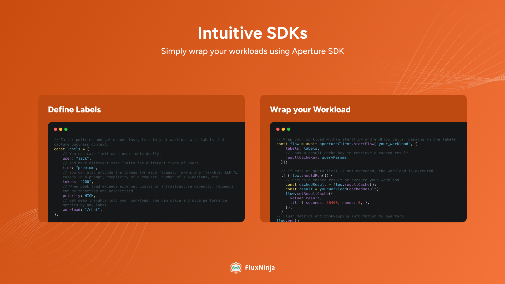505x284 pixels.
Task: Click the FluxNinja brand name text
Action: coord(260,268)
